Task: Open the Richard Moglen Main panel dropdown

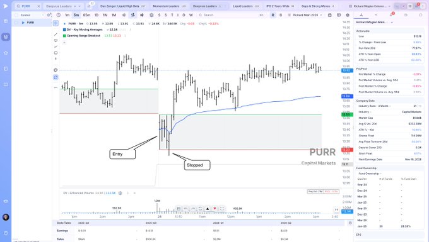Action: point(374,22)
